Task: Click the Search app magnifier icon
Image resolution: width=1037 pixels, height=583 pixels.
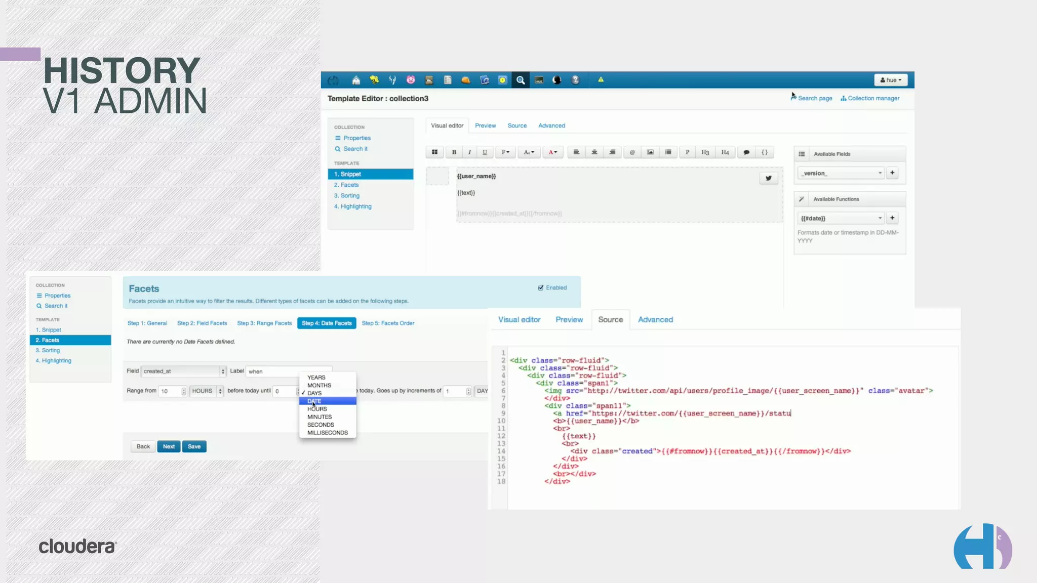Action: (x=520, y=80)
